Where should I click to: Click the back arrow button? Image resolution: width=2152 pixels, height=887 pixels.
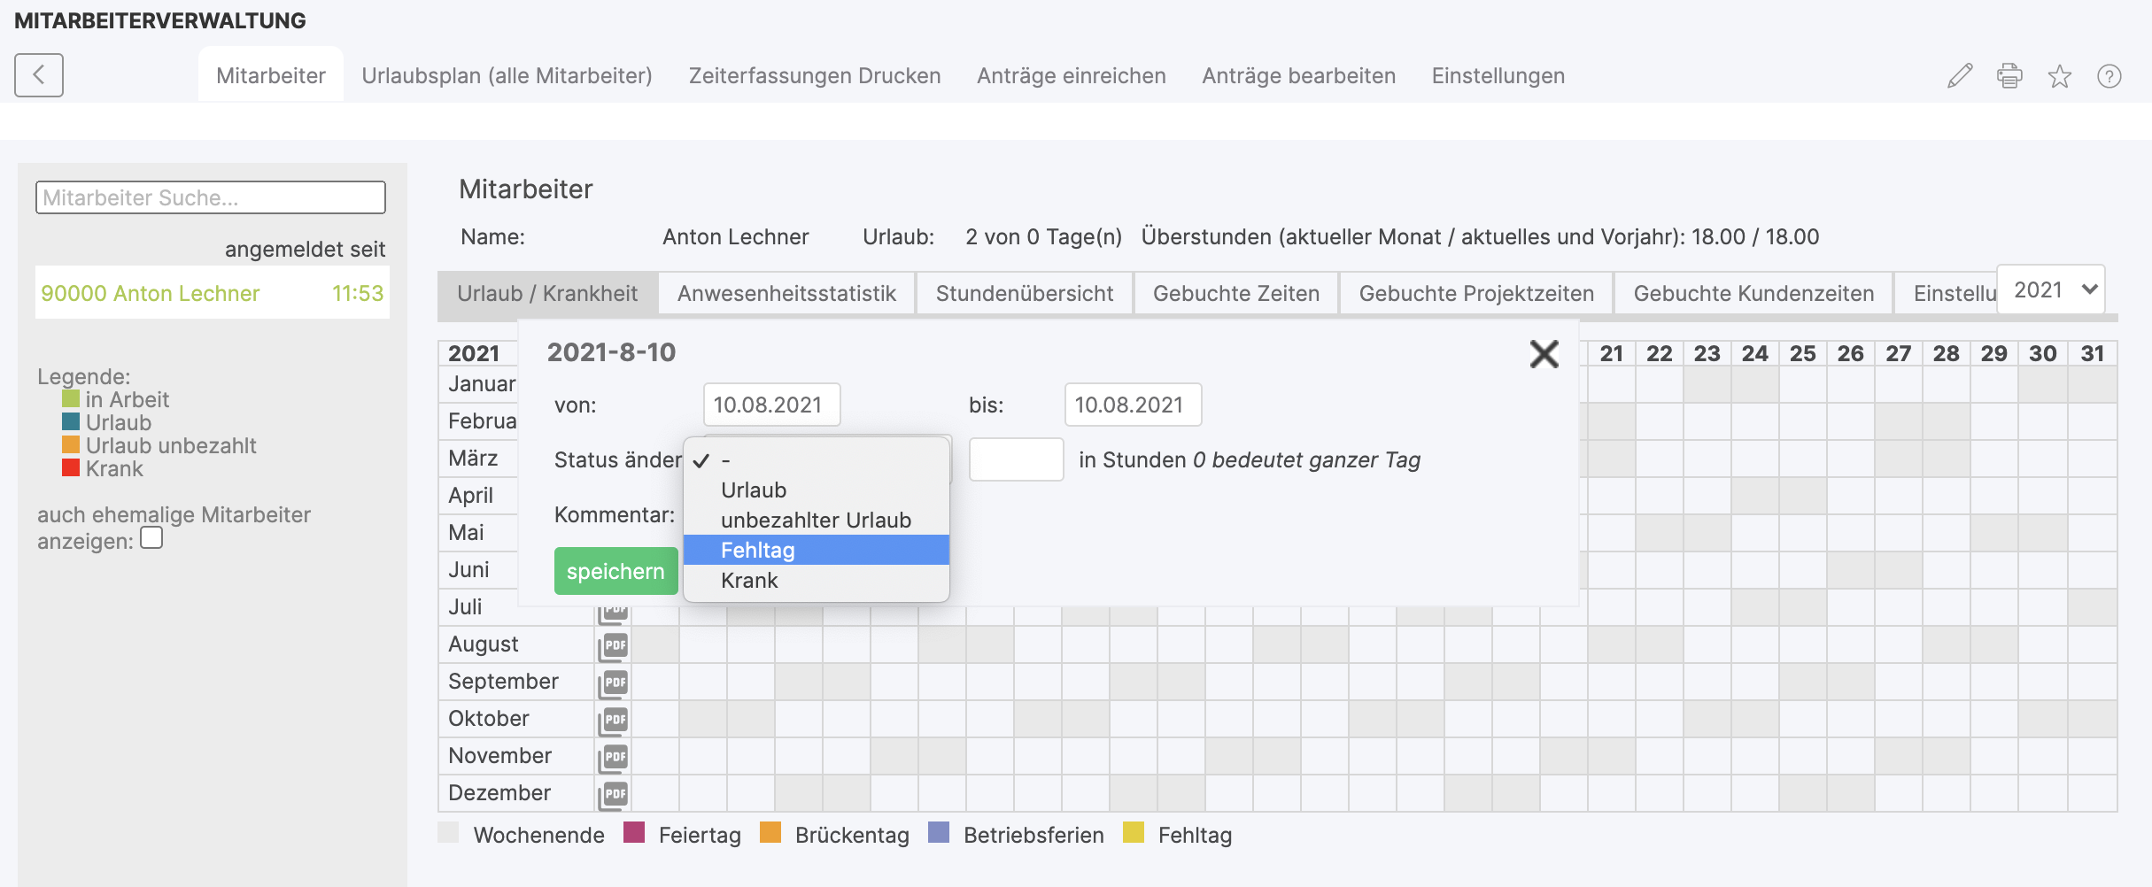(x=39, y=75)
